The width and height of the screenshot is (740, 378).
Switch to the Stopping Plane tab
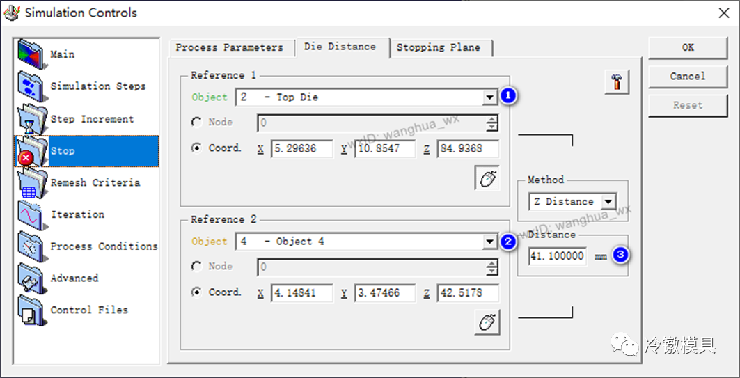click(x=438, y=47)
